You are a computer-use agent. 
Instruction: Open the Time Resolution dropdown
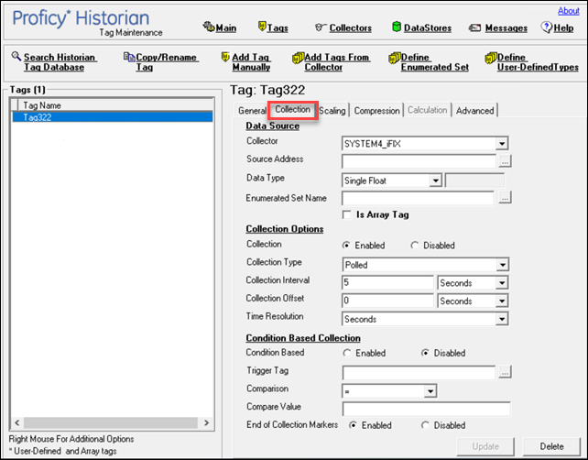pyautogui.click(x=502, y=319)
